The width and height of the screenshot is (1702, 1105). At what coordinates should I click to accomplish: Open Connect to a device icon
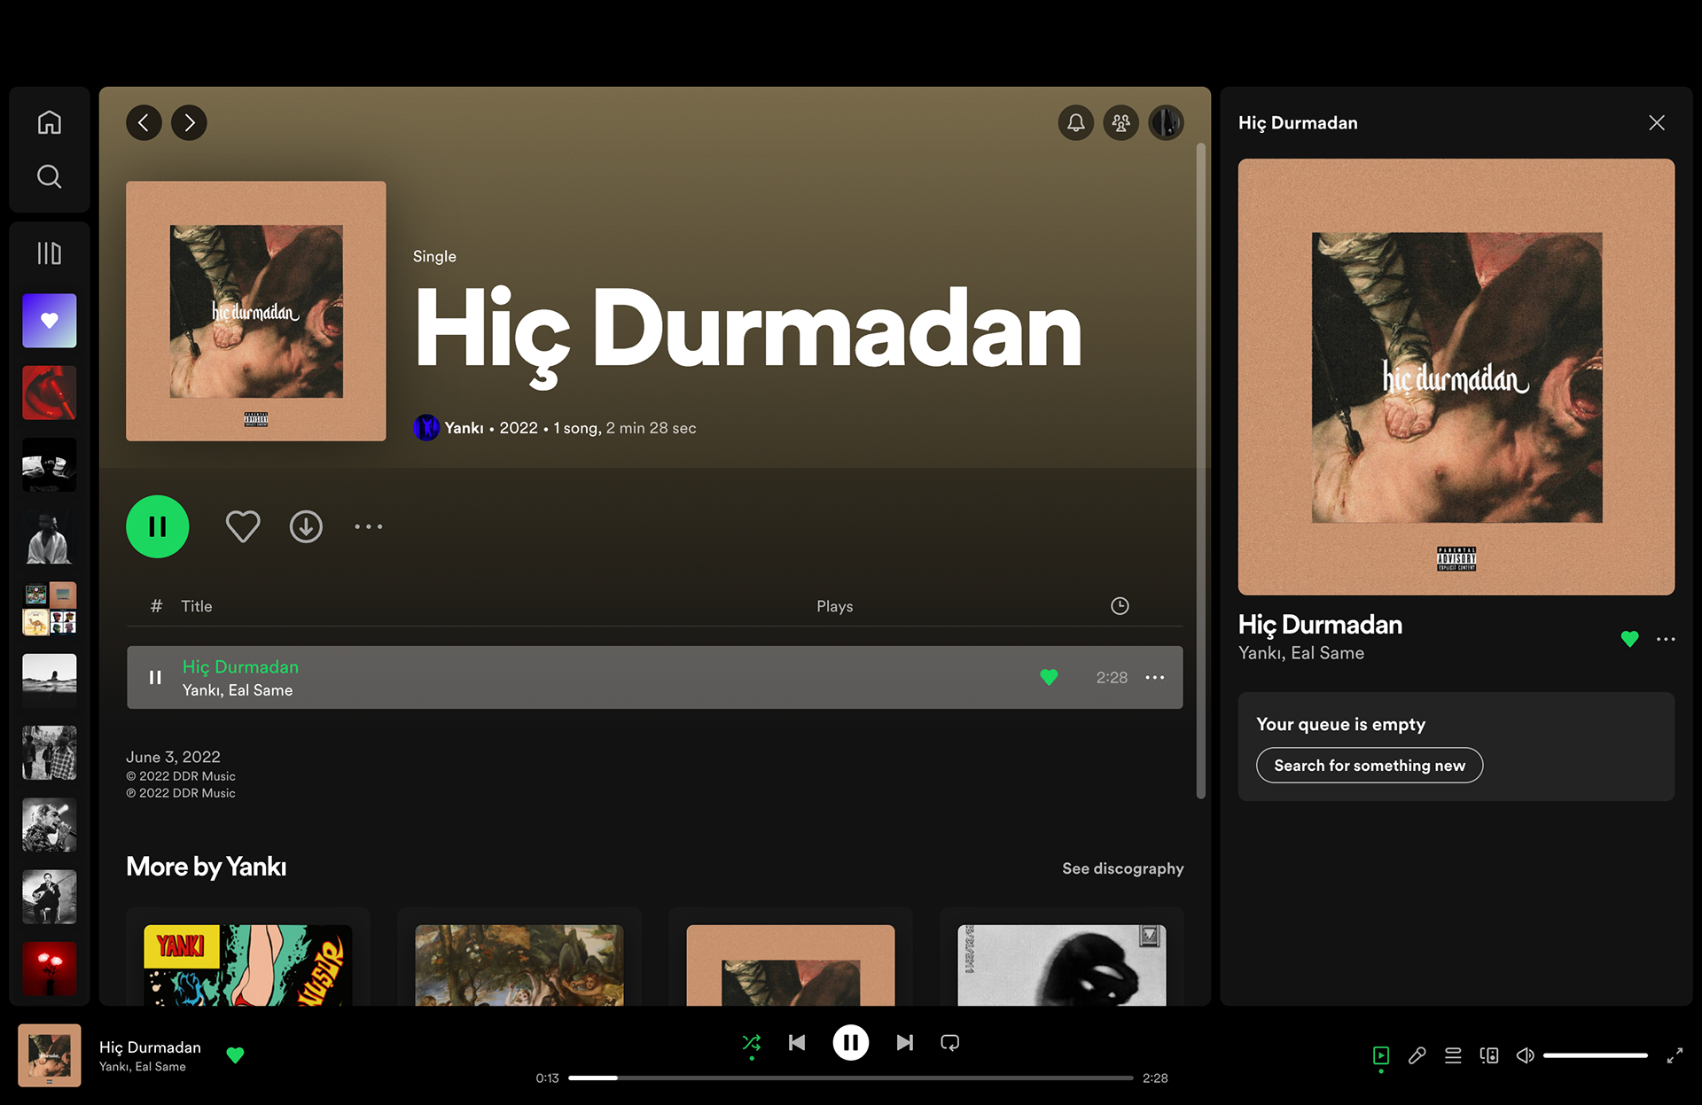pyautogui.click(x=1489, y=1055)
